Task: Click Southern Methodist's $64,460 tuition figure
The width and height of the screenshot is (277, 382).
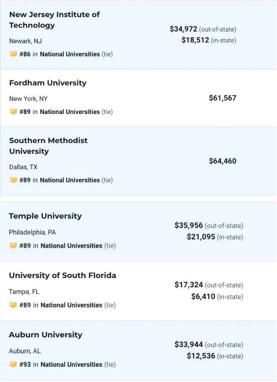Action: pos(222,161)
